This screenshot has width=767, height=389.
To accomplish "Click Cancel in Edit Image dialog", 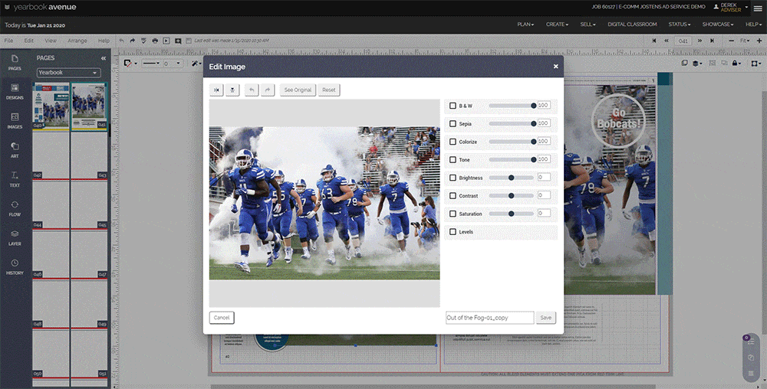I will pyautogui.click(x=222, y=318).
